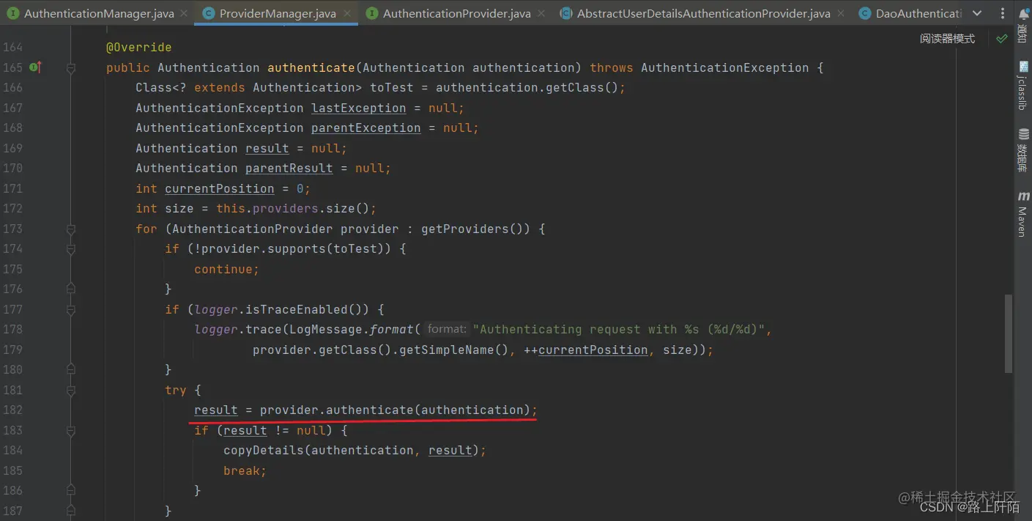Click ++currentPosition on line 179
The image size is (1032, 521).
click(586, 350)
